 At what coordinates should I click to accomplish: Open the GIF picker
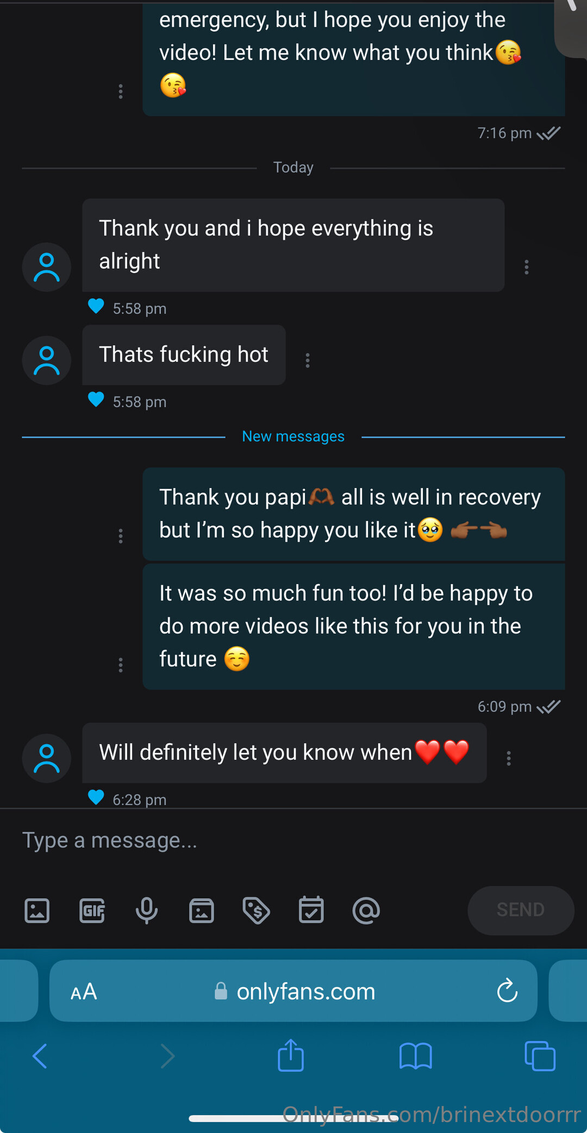[92, 910]
